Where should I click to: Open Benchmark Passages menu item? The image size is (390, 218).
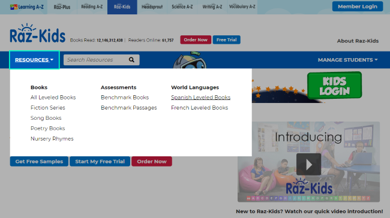click(129, 108)
